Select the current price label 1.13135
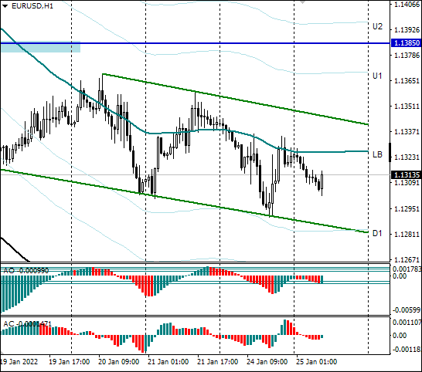Image resolution: width=422 pixels, height=372 pixels. click(406, 174)
